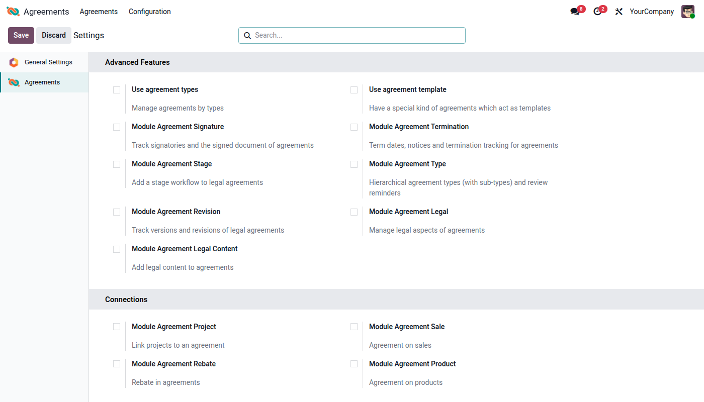Discard the settings changes
This screenshot has width=704, height=402.
coord(54,35)
